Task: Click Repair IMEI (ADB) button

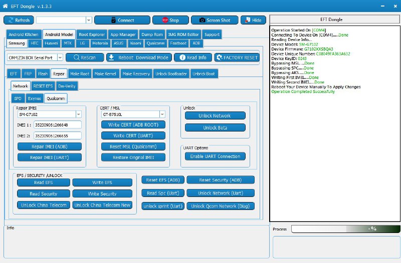Action: pos(50,146)
